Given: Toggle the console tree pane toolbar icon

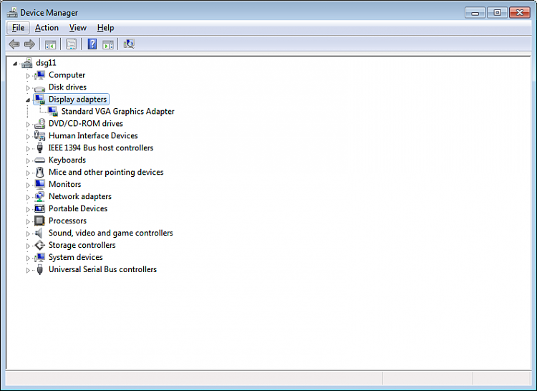Looking at the screenshot, I should (x=50, y=44).
